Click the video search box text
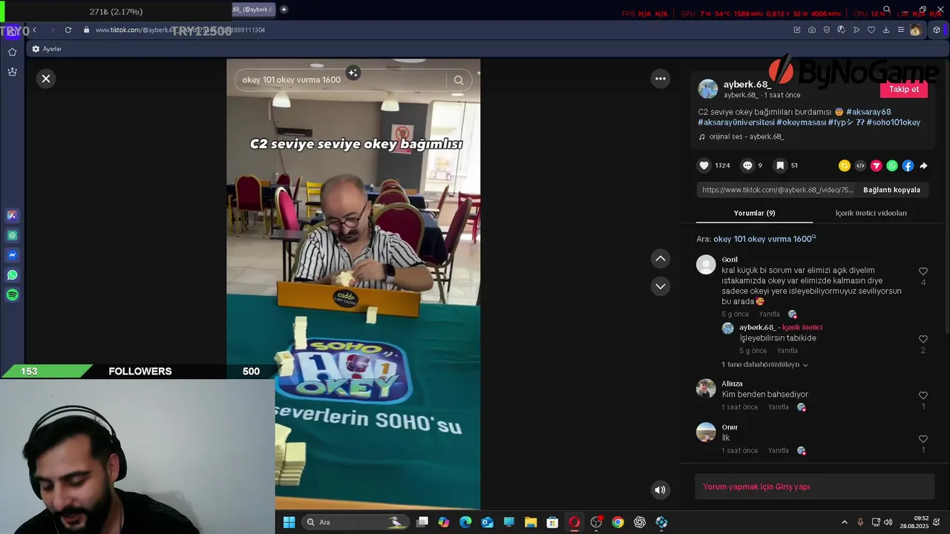 [291, 80]
